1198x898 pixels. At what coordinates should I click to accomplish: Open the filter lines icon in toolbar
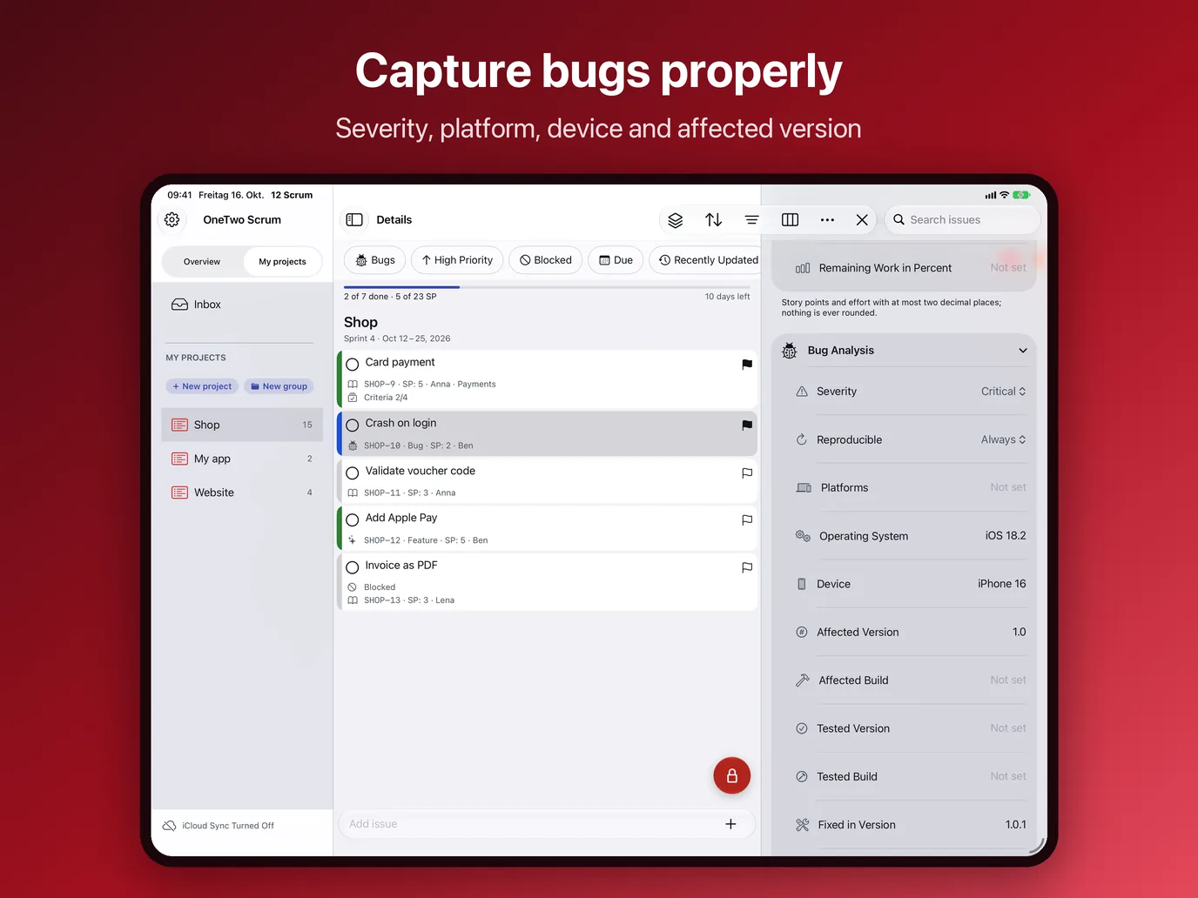pos(751,220)
